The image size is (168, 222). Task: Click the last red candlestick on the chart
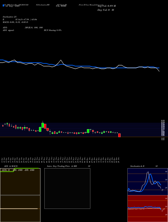click(120, 135)
